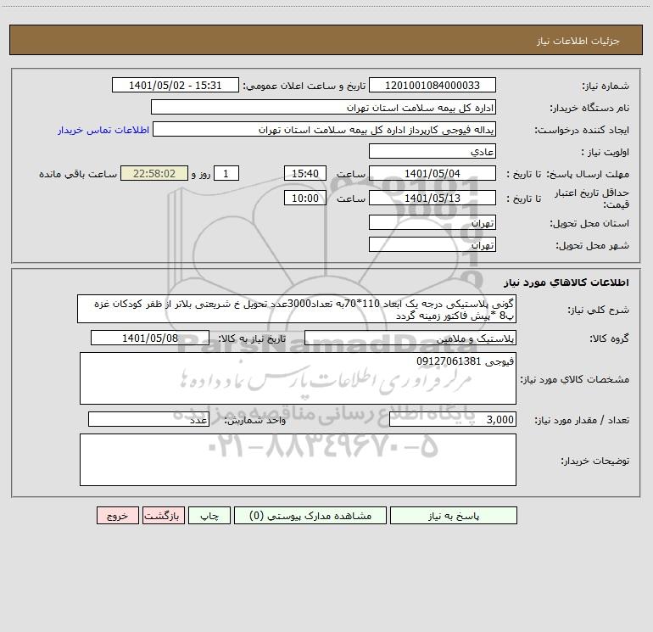Click the 'اطلاعات کالاهای مورد نیاز' section heading
Screen dimensions: 653x632
coord(566,282)
